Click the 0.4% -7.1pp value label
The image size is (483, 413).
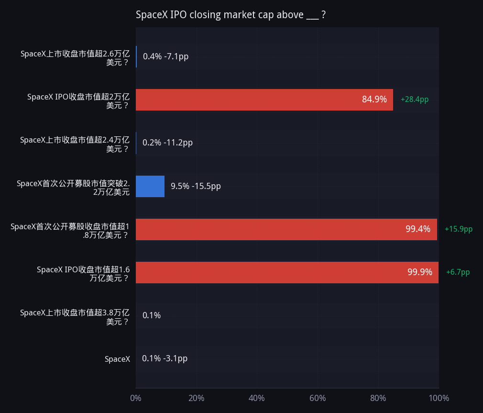[x=166, y=57]
